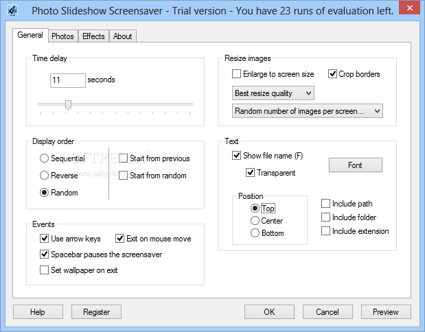Expand the Best resize quality dropdown
Screen dimensions: 425x332
(273, 93)
